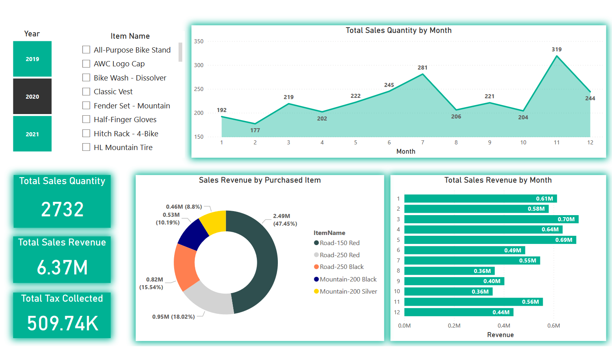This screenshot has height=347, width=612.
Task: Select the bar for month 5 in revenue chart
Action: 486,240
